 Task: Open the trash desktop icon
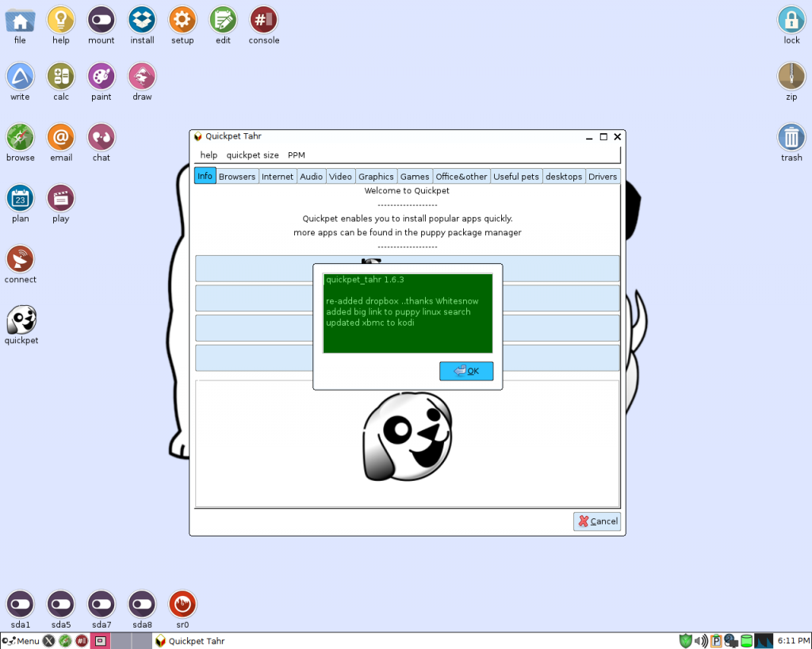pyautogui.click(x=791, y=138)
